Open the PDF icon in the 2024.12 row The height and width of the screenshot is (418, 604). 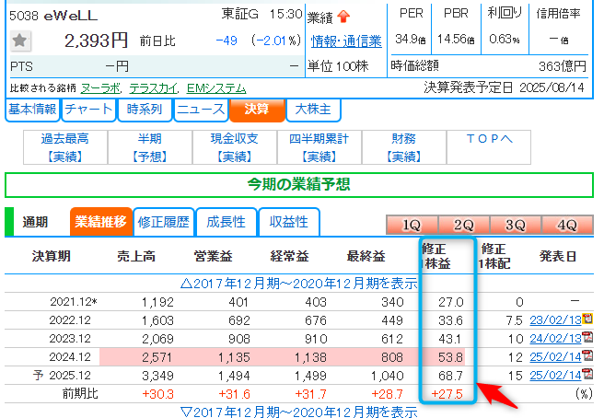(587, 355)
